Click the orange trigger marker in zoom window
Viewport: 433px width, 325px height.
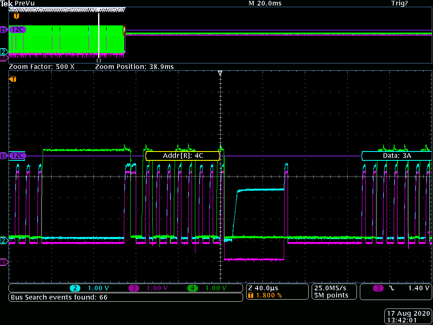[x=13, y=79]
